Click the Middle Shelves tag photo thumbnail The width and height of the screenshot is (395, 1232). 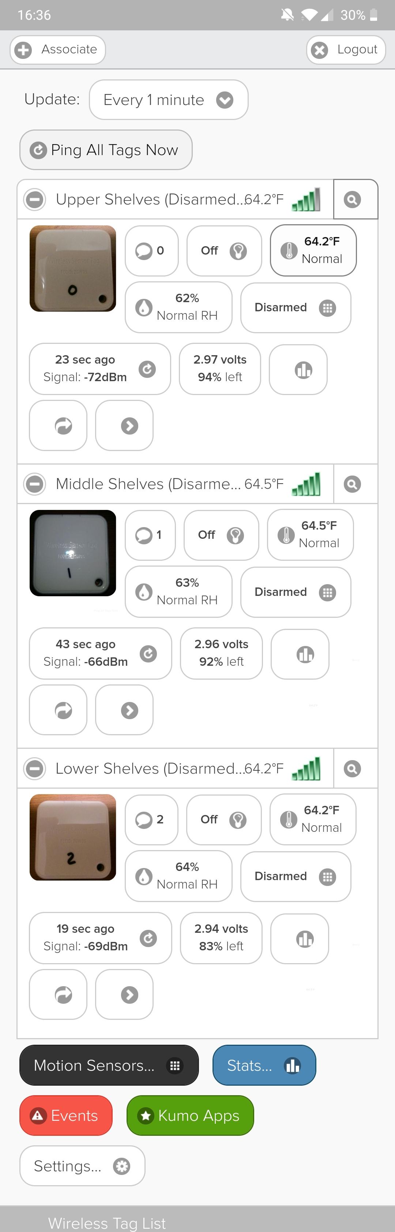click(73, 553)
